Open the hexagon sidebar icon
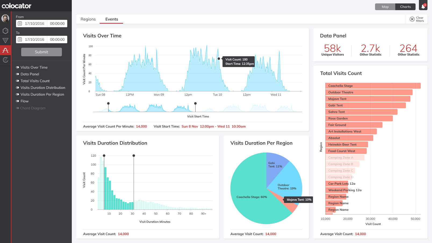 tap(5, 31)
